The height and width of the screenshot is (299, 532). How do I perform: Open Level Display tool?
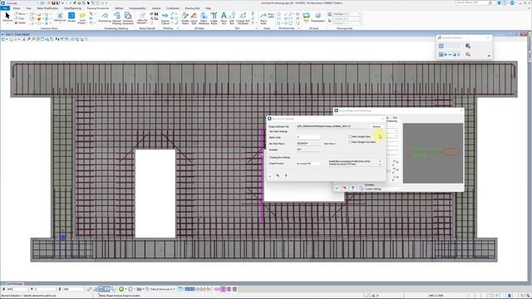tap(82, 17)
